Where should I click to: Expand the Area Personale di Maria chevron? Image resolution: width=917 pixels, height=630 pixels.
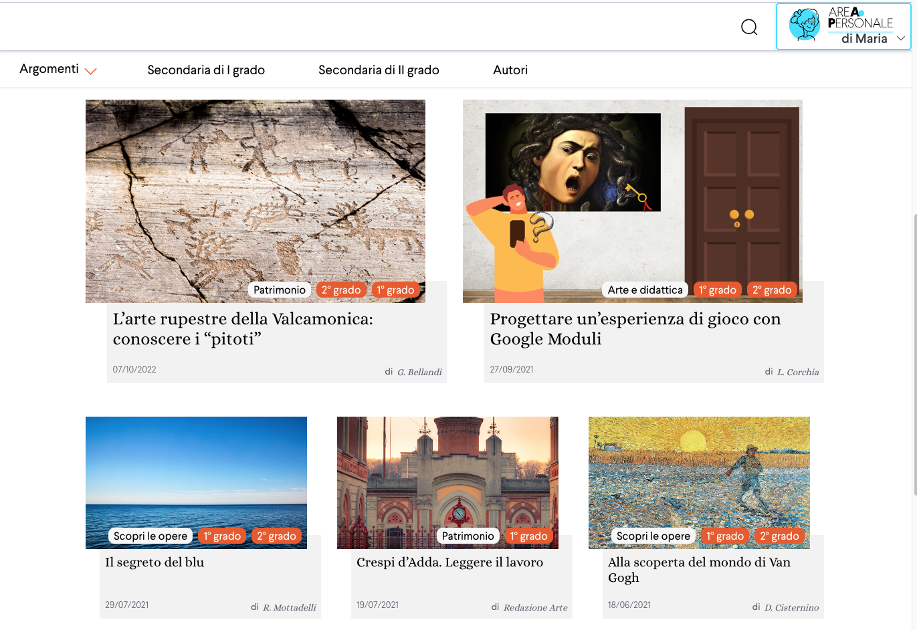click(x=901, y=39)
